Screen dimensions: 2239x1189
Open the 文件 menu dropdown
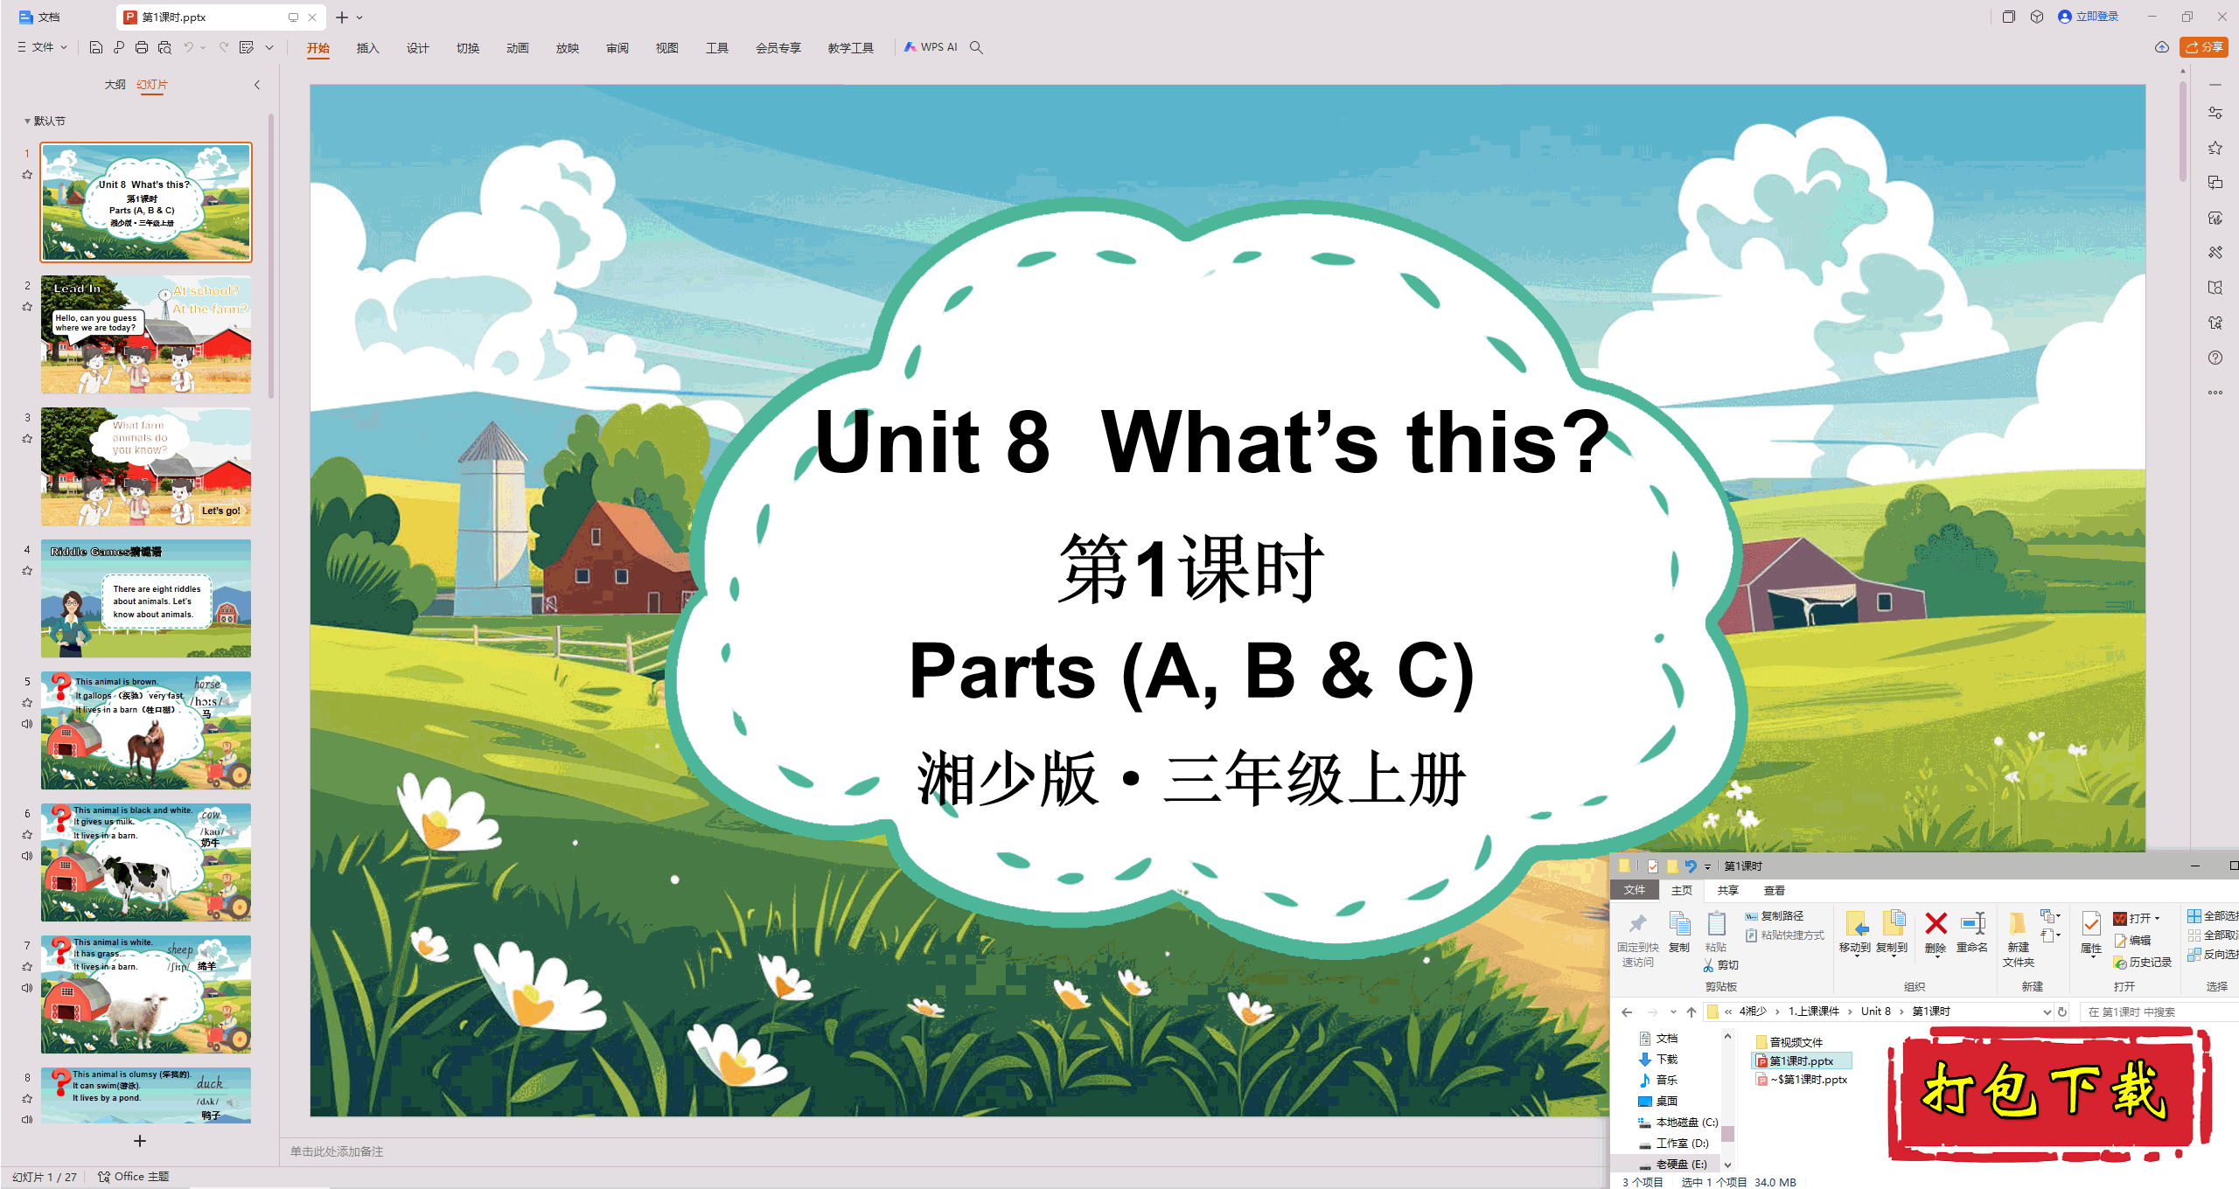pos(43,47)
